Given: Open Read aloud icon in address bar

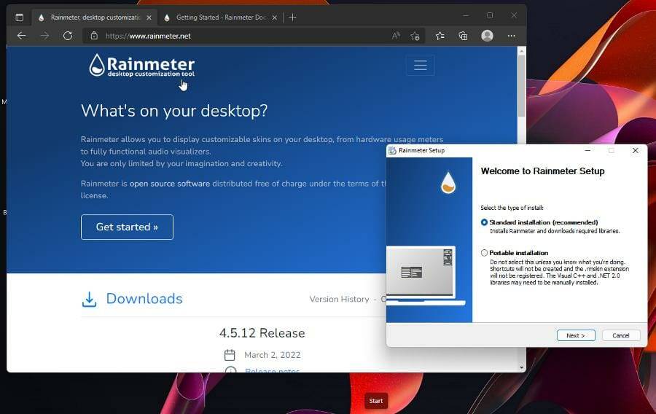Looking at the screenshot, I should (x=396, y=36).
